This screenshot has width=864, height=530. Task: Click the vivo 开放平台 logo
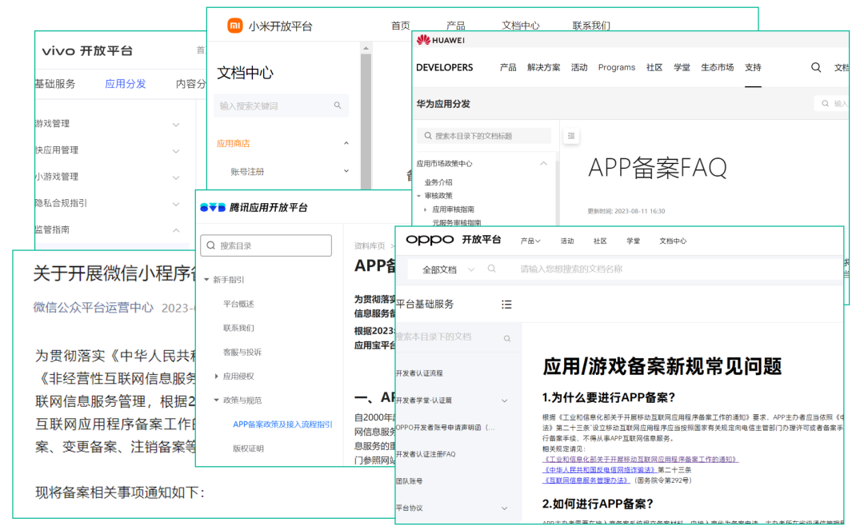(87, 50)
